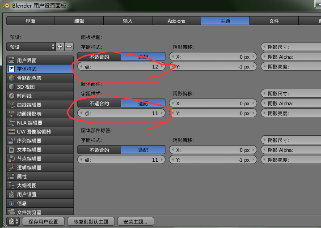Open the 大纲视图 outliner icon
The height and width of the screenshot is (228, 321).
pyautogui.click(x=12, y=185)
